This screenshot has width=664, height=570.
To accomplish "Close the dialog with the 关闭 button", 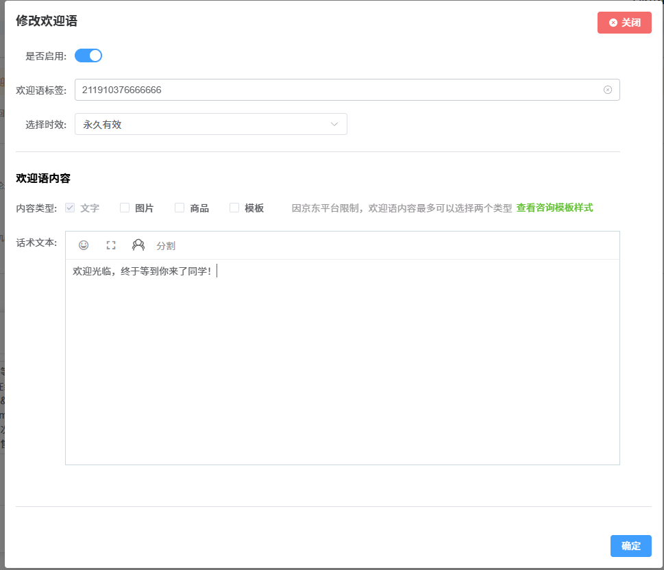I will click(624, 23).
